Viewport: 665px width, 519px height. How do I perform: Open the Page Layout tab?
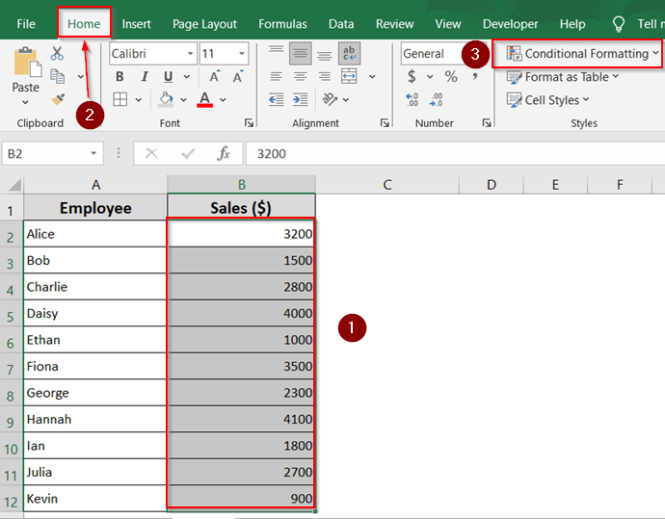point(204,24)
